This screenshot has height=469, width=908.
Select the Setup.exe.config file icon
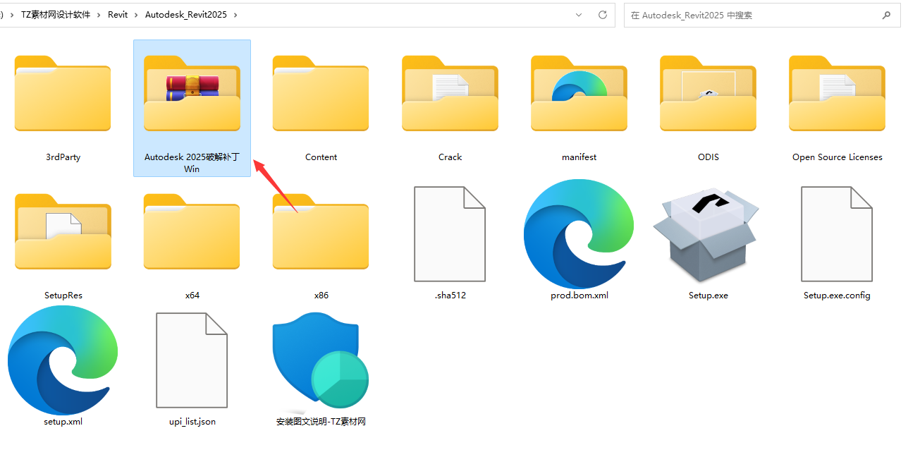[x=837, y=234]
